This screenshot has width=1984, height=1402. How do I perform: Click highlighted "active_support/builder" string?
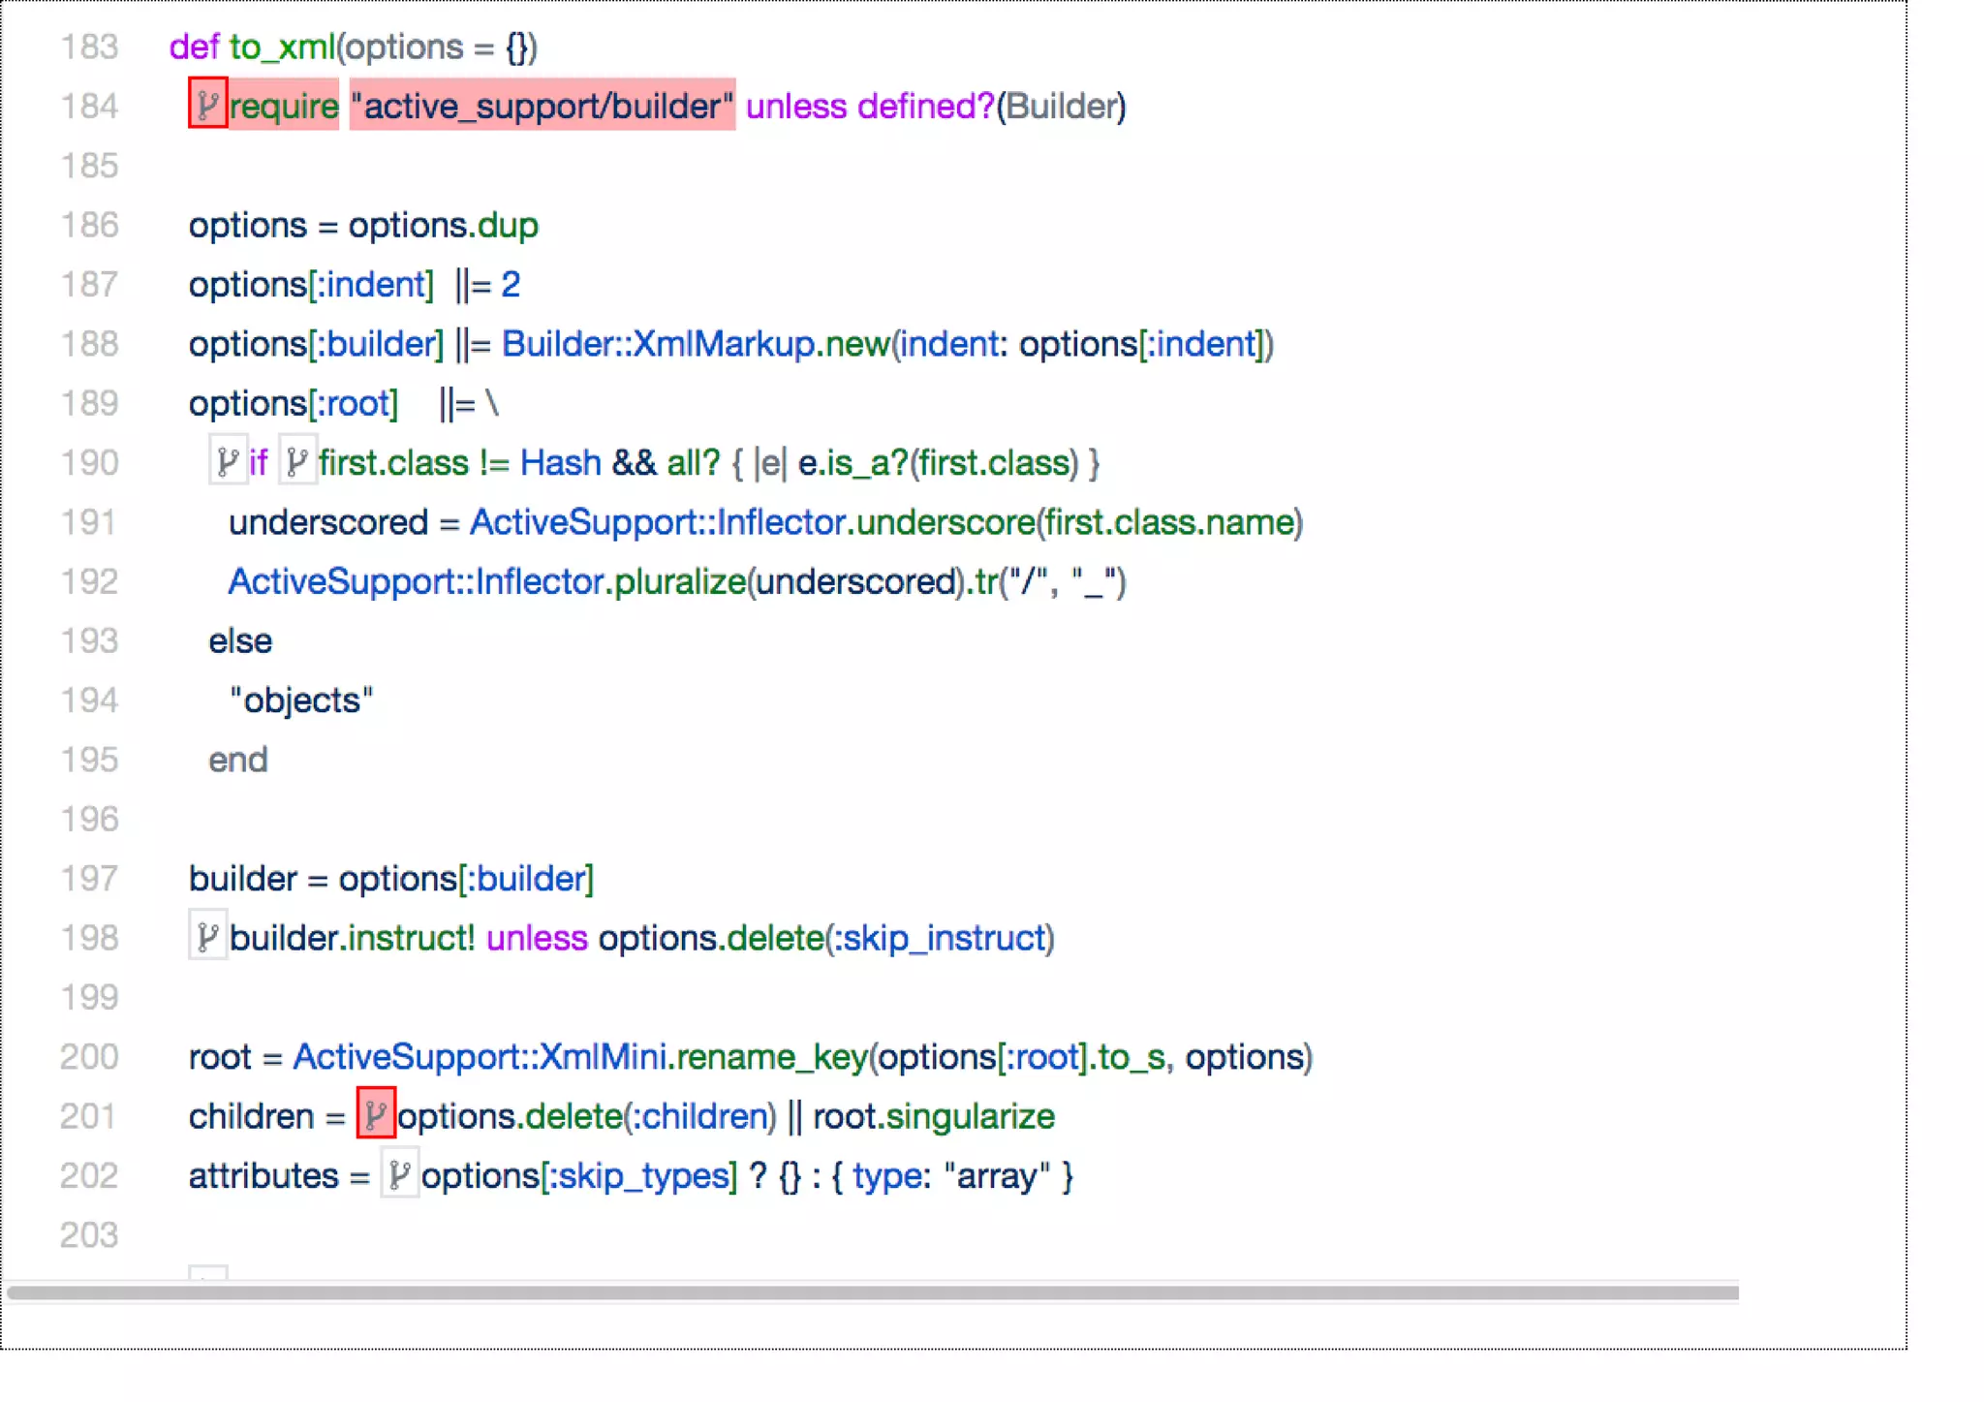[x=542, y=106]
